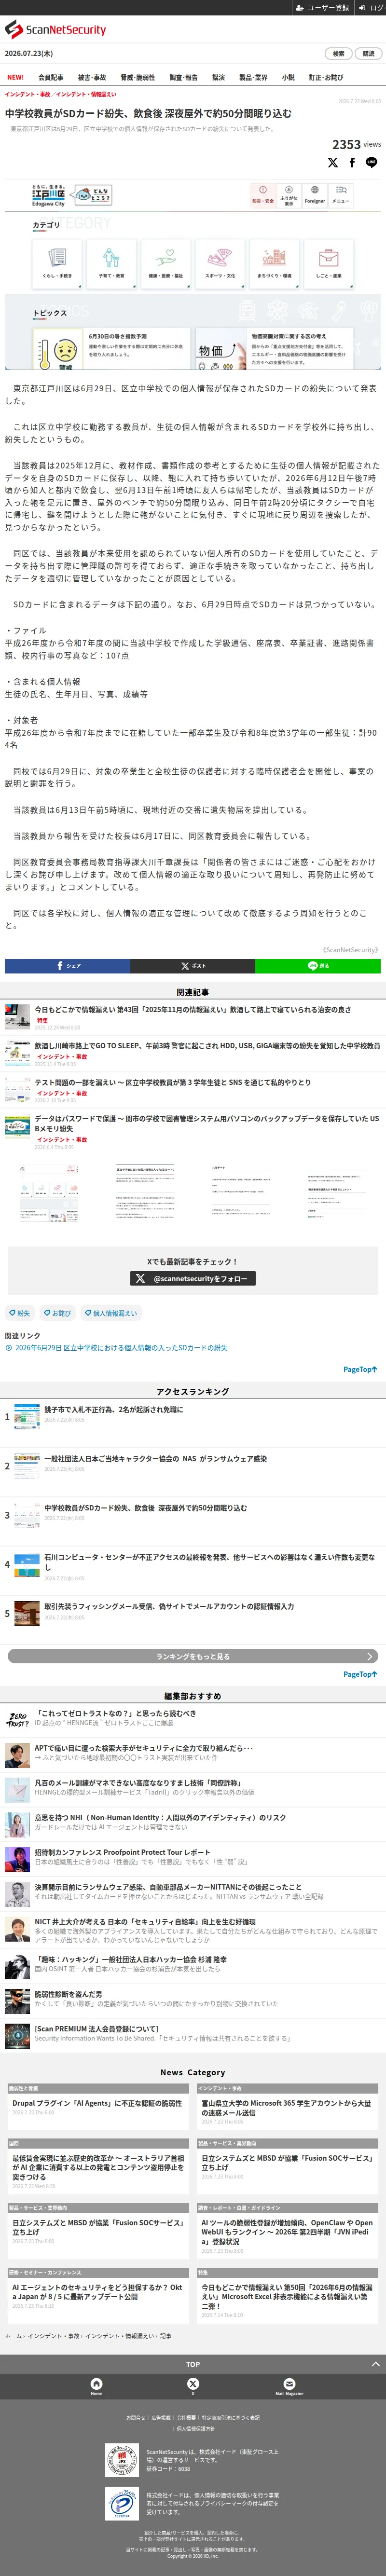The height and width of the screenshot is (2576, 386).
Task: Open the インシデント・情報漏えい breadcrumb link
Action: tap(86, 94)
